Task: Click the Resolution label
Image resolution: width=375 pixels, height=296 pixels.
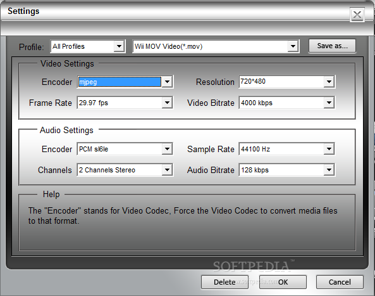Action: (x=215, y=82)
